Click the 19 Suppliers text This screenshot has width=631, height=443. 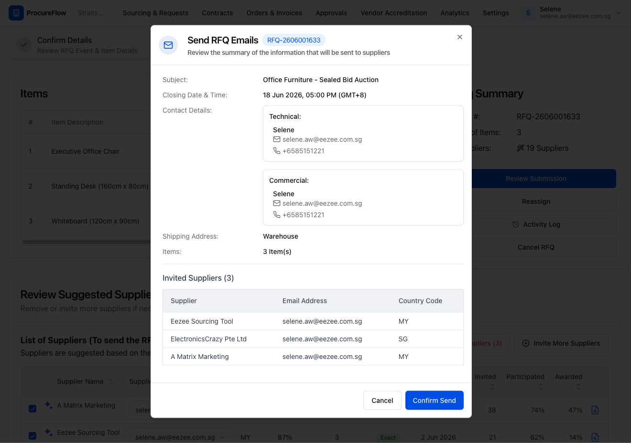(547, 148)
